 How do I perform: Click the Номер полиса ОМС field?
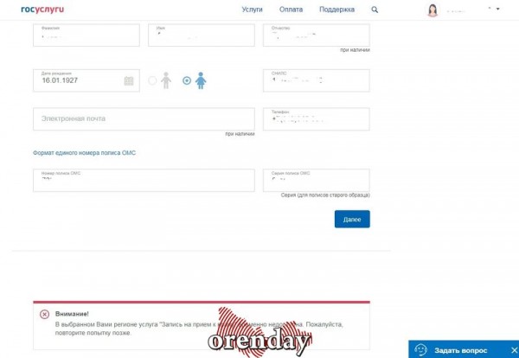pos(144,180)
